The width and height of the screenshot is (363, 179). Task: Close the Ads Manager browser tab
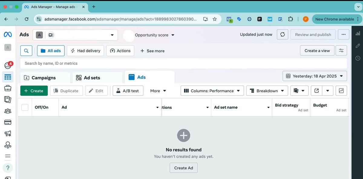pyautogui.click(x=84, y=7)
